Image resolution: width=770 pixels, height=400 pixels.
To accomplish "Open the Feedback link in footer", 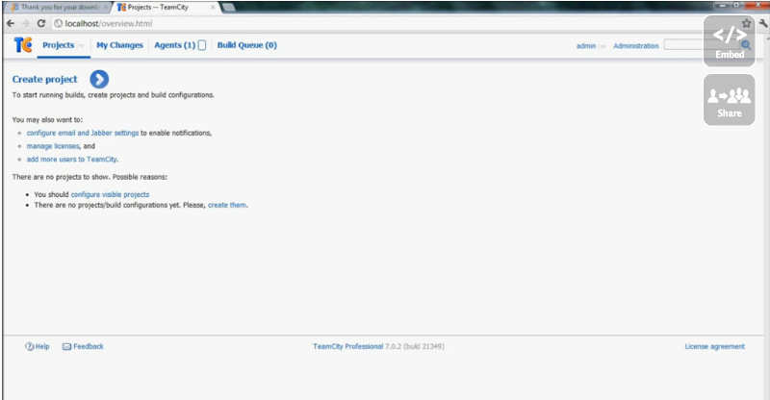I will pos(89,346).
